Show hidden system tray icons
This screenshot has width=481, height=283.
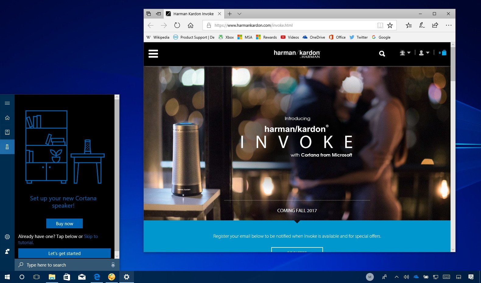[x=396, y=277]
